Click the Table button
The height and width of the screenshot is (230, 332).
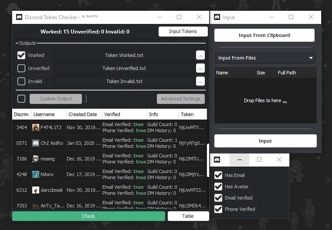188,216
